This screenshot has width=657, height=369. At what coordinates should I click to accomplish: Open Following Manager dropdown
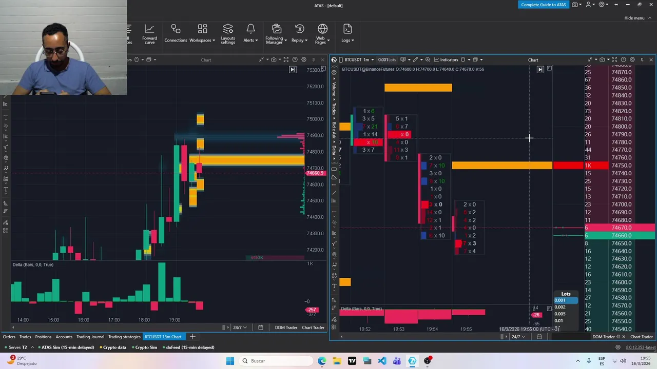(x=276, y=34)
